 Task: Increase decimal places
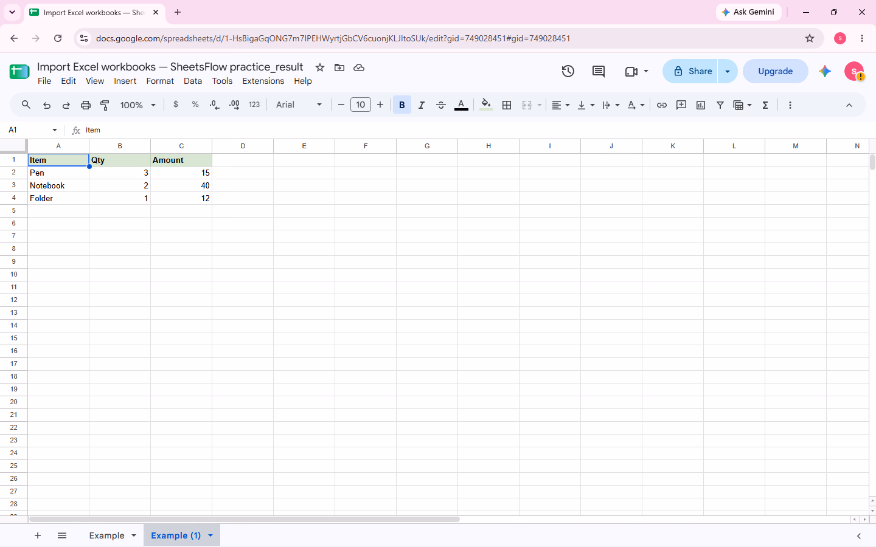click(234, 105)
